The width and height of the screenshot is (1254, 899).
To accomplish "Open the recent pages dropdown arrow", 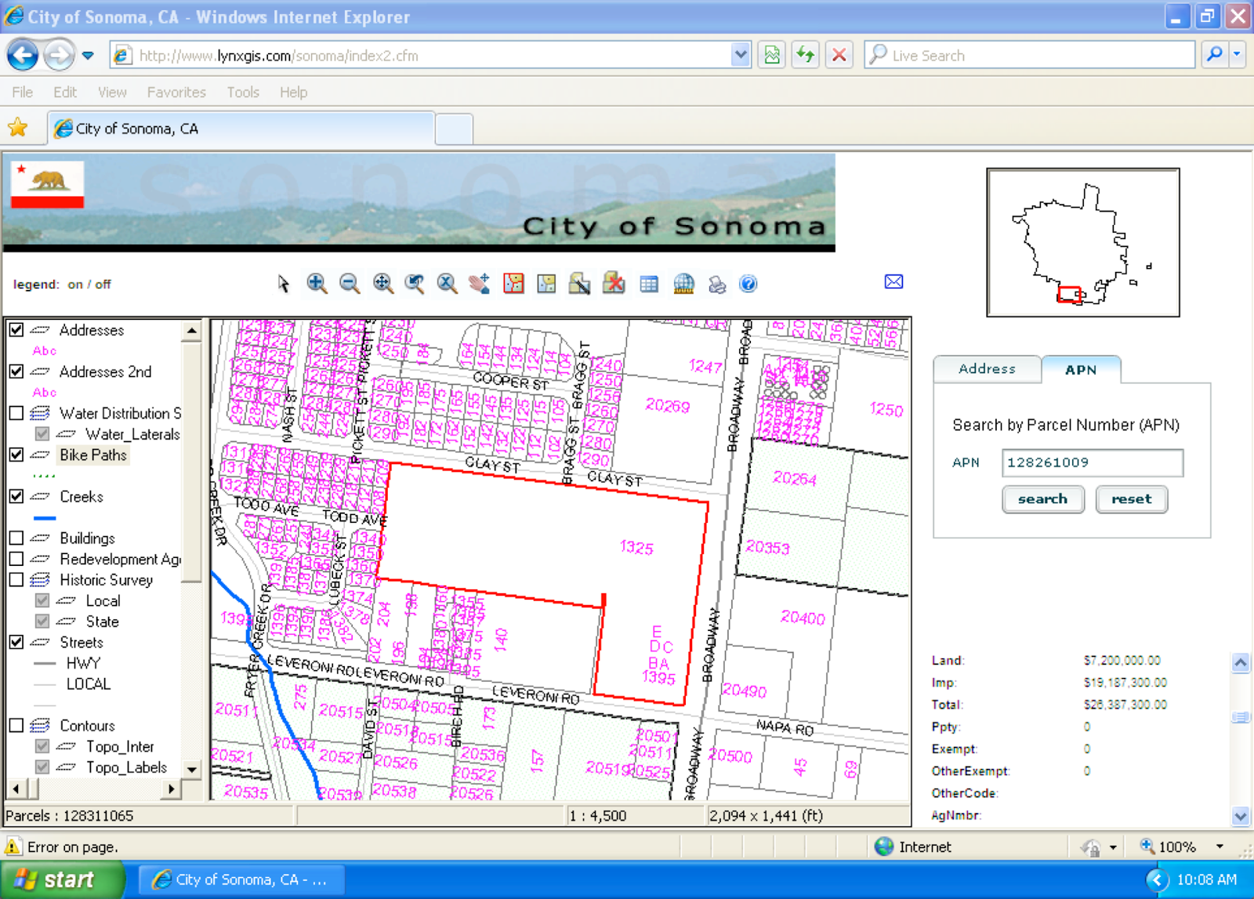I will pos(88,56).
